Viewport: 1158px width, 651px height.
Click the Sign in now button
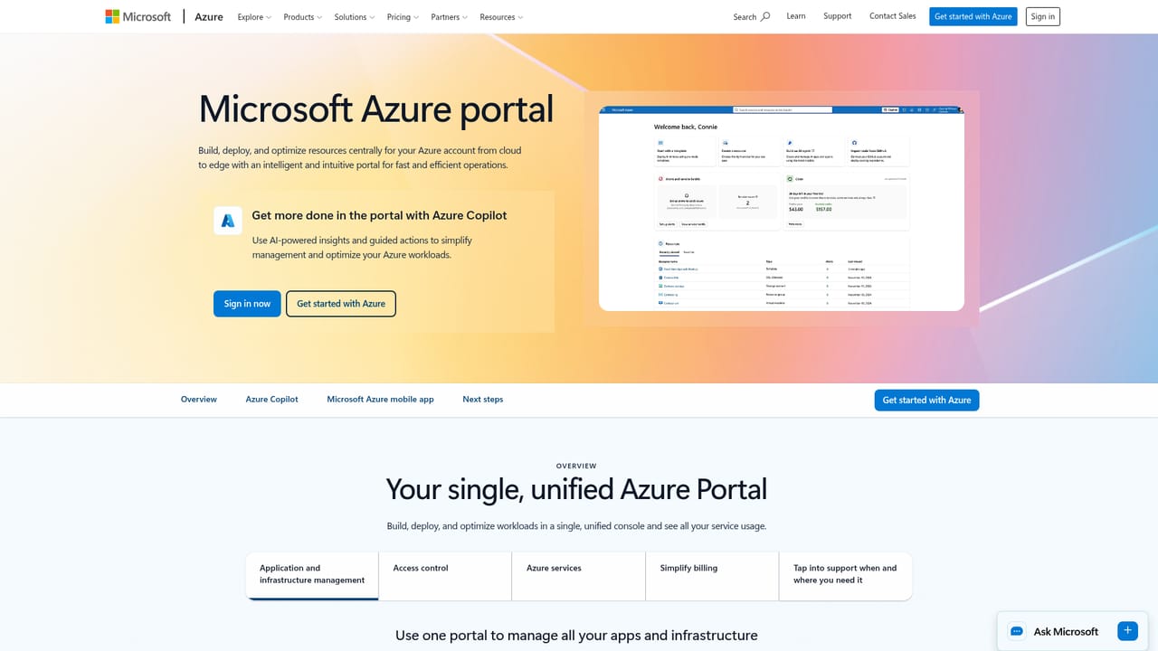tap(247, 304)
